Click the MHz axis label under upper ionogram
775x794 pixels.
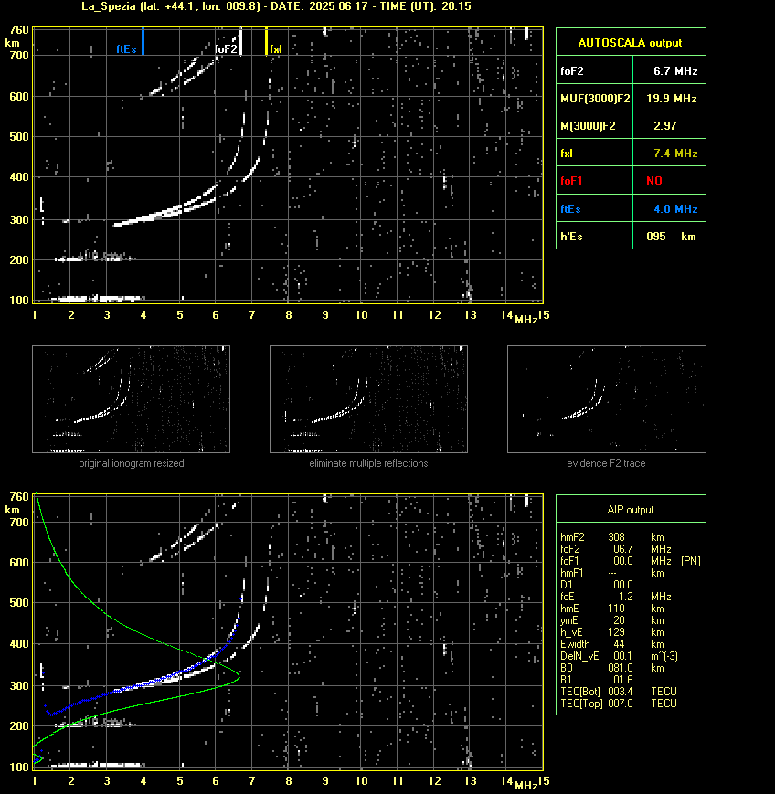coord(526,320)
